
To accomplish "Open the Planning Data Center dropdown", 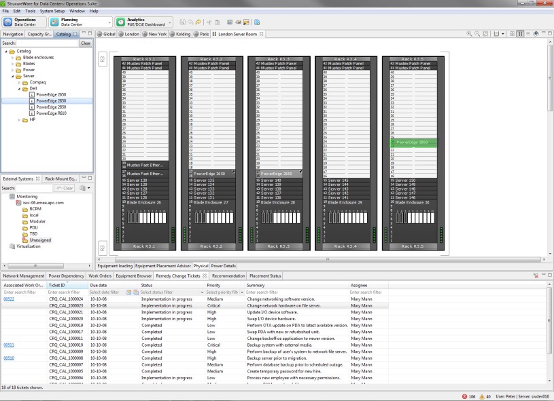I will coord(108,22).
